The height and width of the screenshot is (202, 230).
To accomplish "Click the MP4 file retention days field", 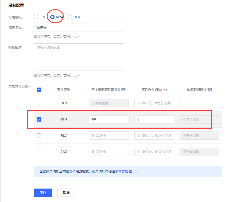I will pos(154,119).
